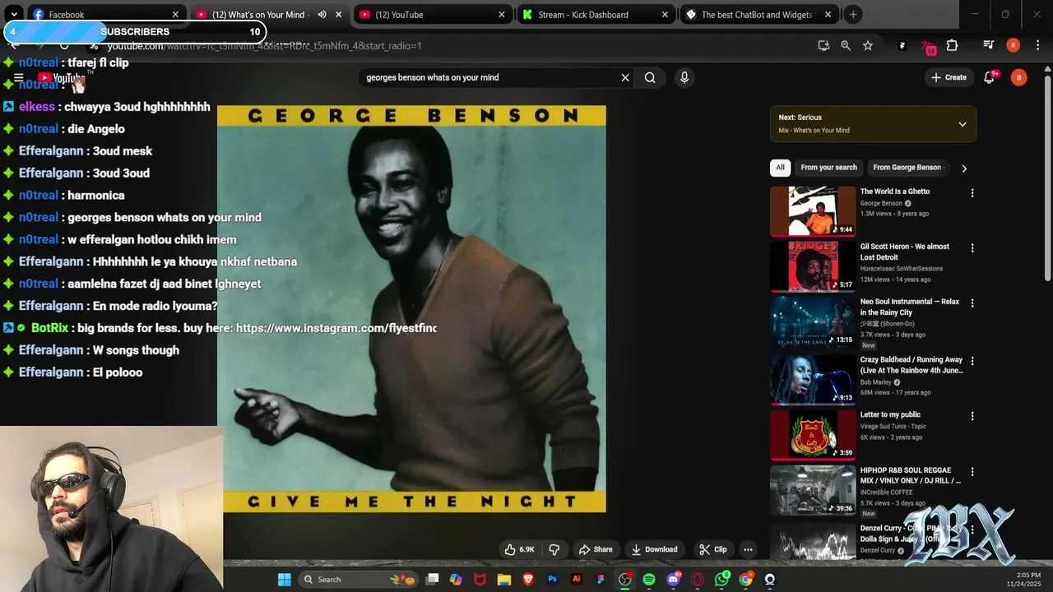
Task: Dislike the video
Action: (554, 549)
